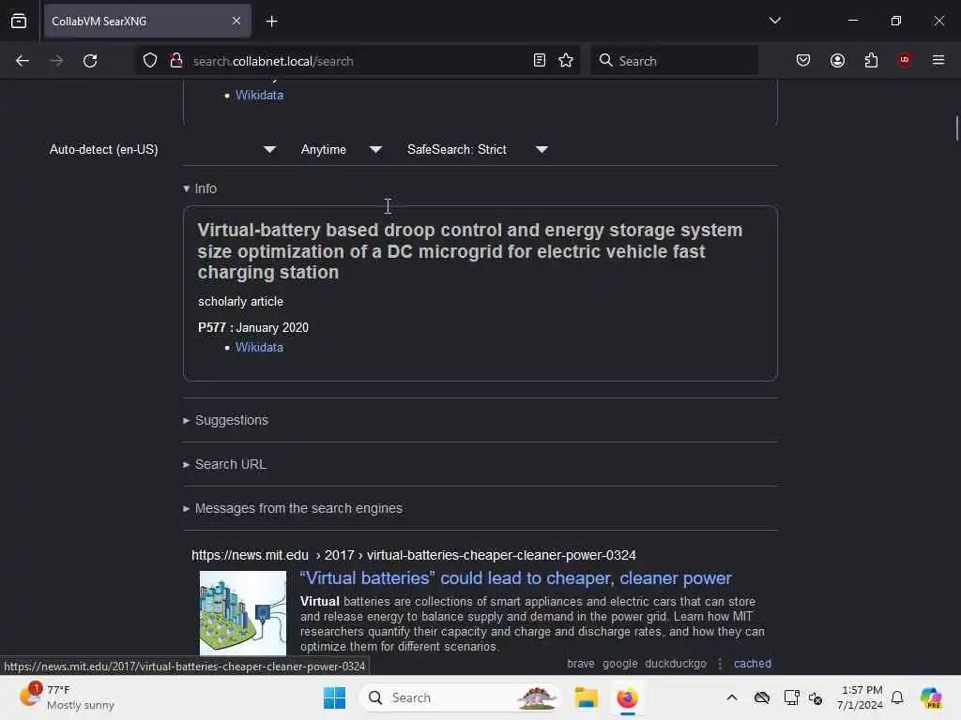Switch to Firefox in taskbar

pos(627,697)
